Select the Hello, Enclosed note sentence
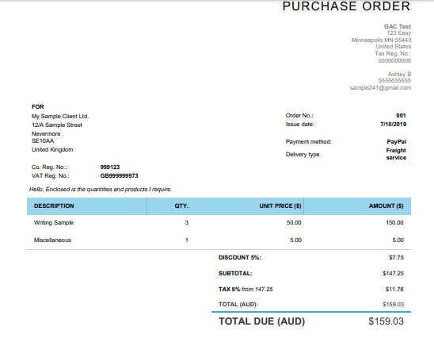This screenshot has height=346, width=434. [101, 190]
